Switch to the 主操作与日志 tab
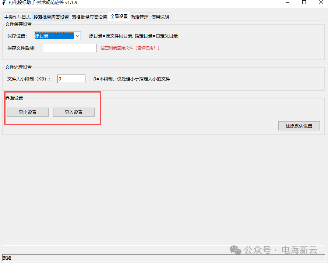The image size is (328, 263). (x=17, y=17)
